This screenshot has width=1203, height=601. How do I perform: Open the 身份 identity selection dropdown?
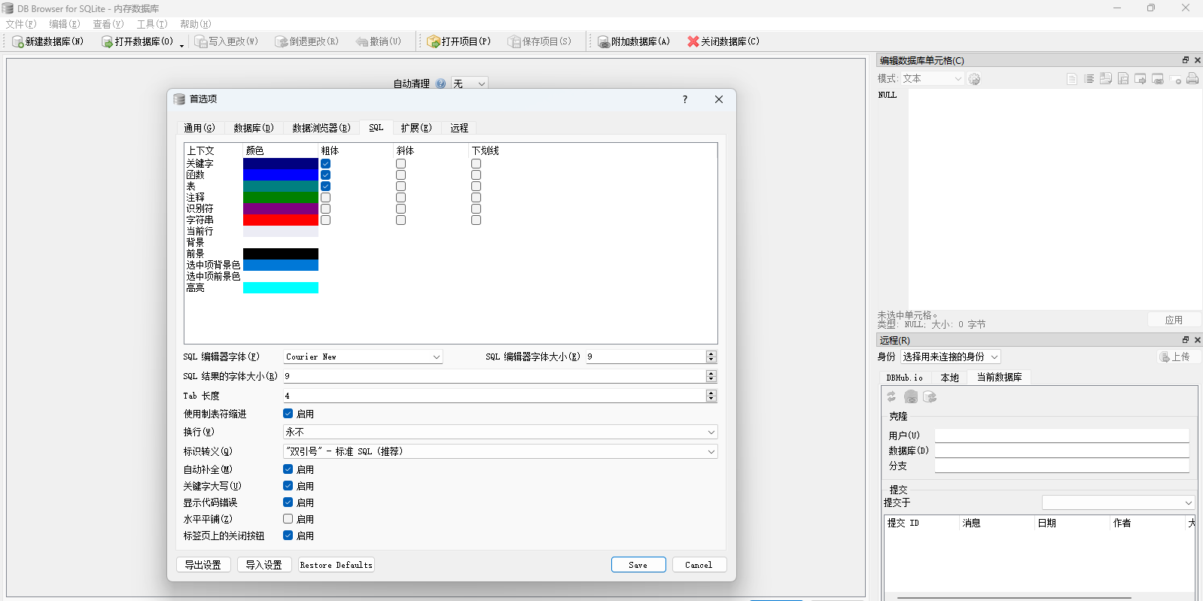[x=951, y=357]
